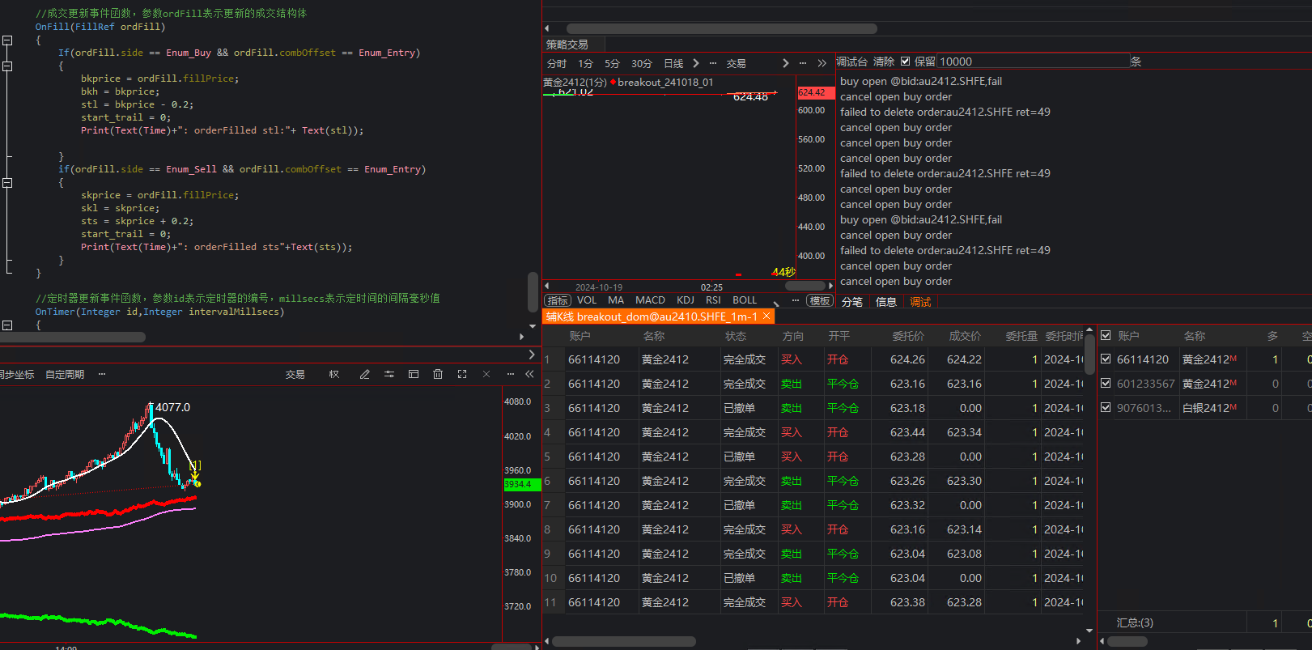Select the 分时 period tab

[x=557, y=63]
